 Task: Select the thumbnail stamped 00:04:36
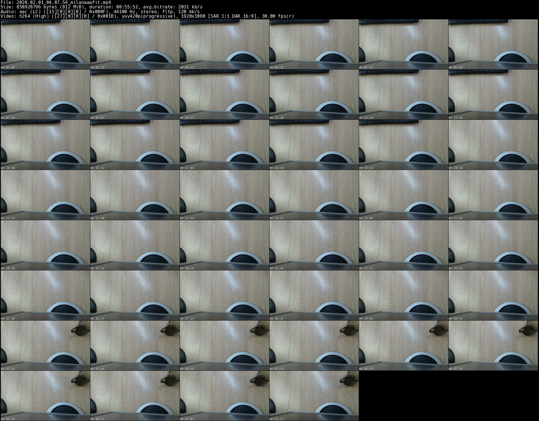point(314,44)
